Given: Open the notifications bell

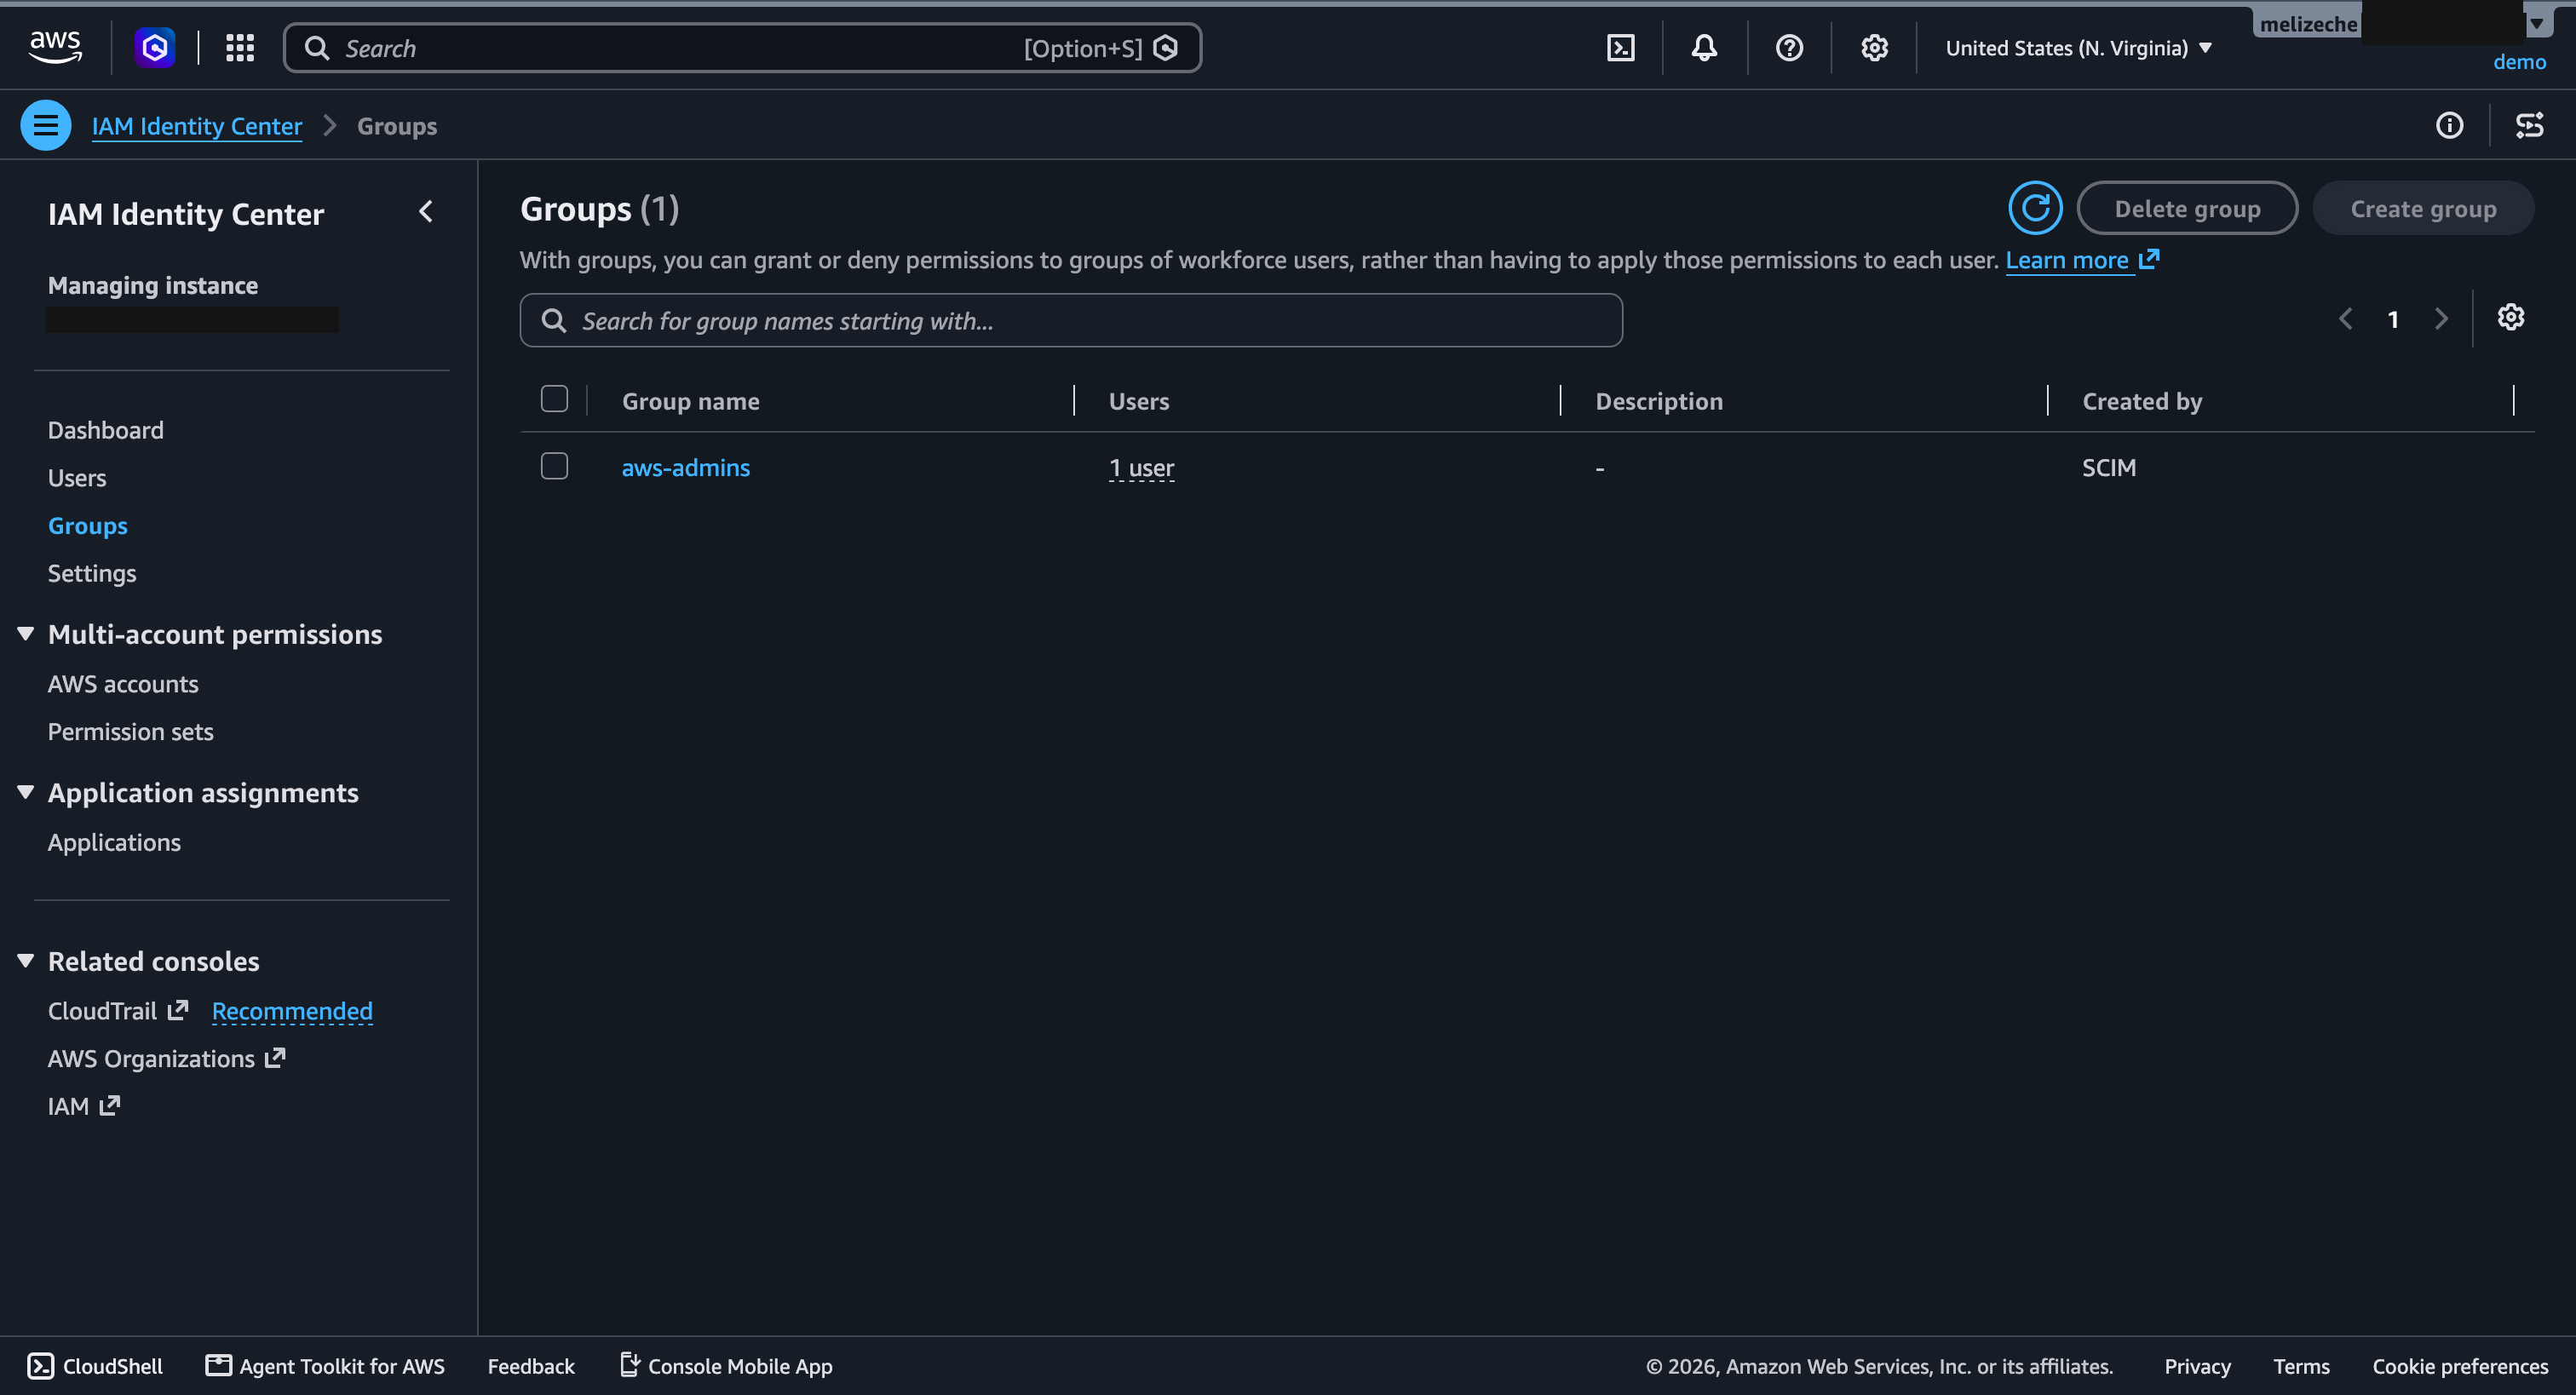Looking at the screenshot, I should (1704, 47).
